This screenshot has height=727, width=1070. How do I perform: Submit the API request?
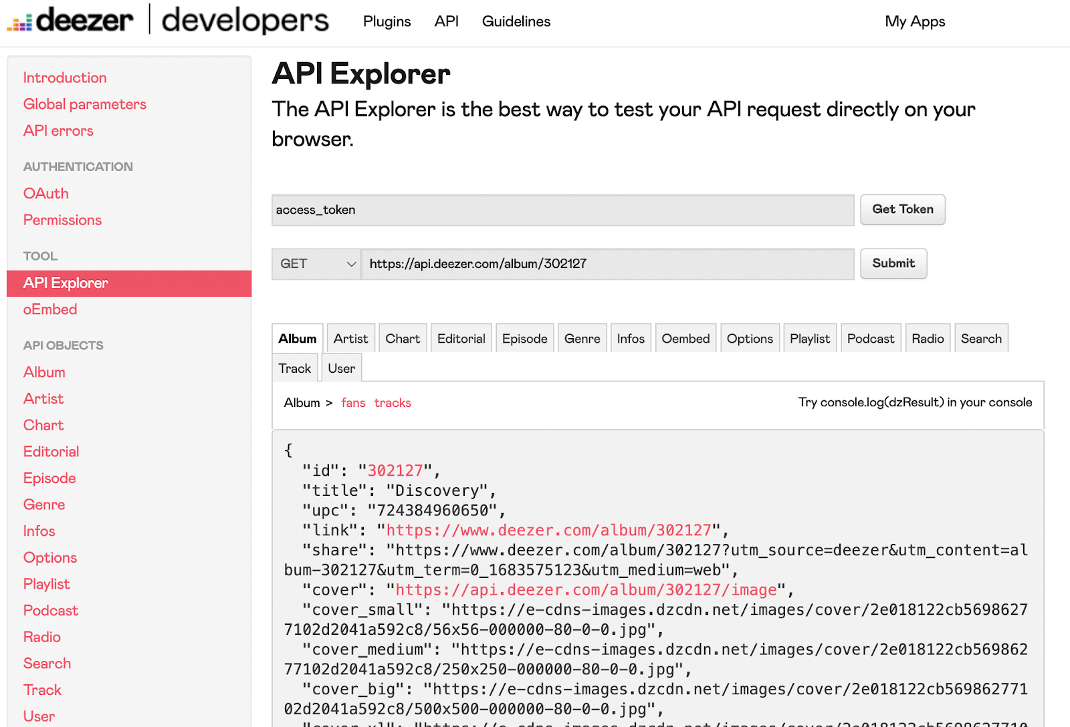pos(893,263)
